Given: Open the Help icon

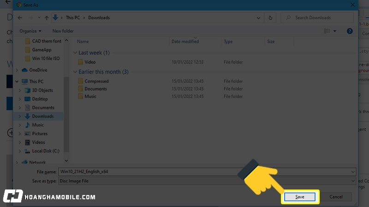Looking at the screenshot, I should pyautogui.click(x=350, y=31).
